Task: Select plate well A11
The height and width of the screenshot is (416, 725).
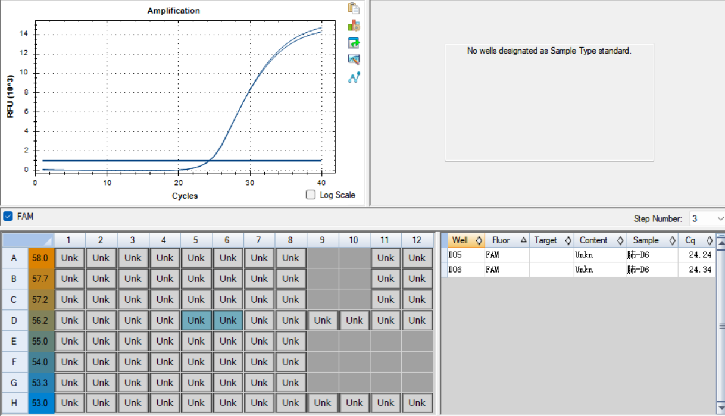Action: click(386, 258)
